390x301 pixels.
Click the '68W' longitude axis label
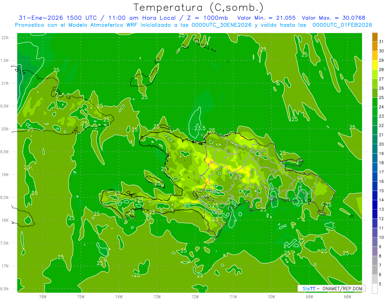point(347,297)
